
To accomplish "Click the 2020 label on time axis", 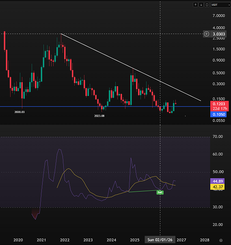I will (x=18, y=240).
